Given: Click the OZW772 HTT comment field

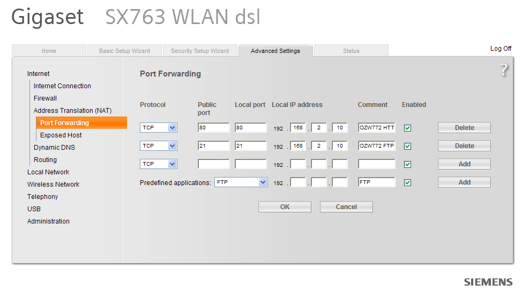Looking at the screenshot, I should click(x=377, y=128).
